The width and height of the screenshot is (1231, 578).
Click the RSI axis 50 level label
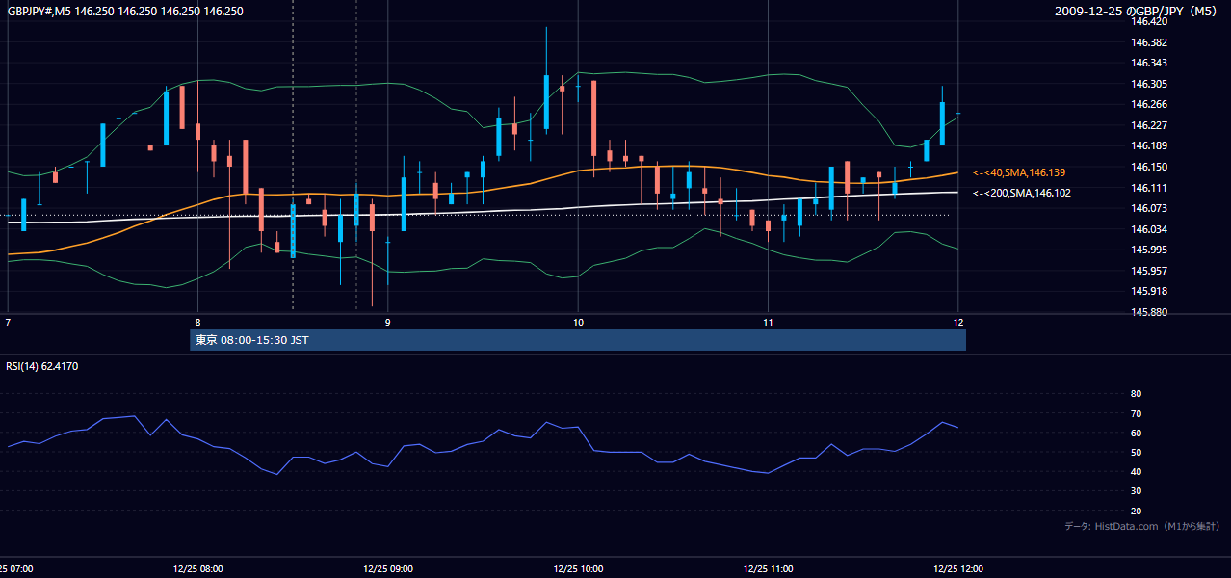pyautogui.click(x=1136, y=452)
